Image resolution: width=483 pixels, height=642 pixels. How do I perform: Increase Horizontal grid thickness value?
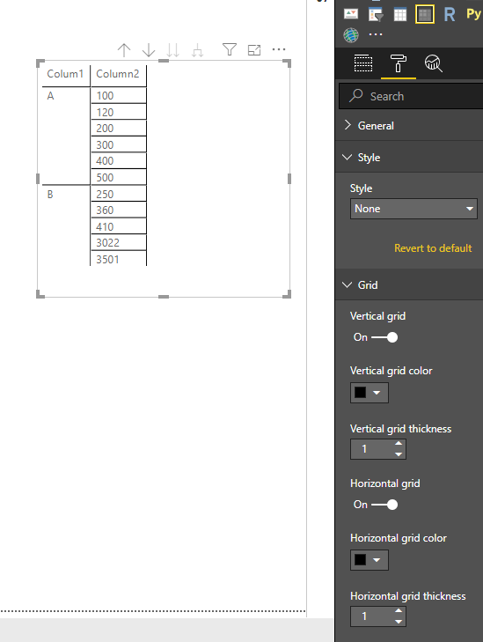pyautogui.click(x=399, y=611)
